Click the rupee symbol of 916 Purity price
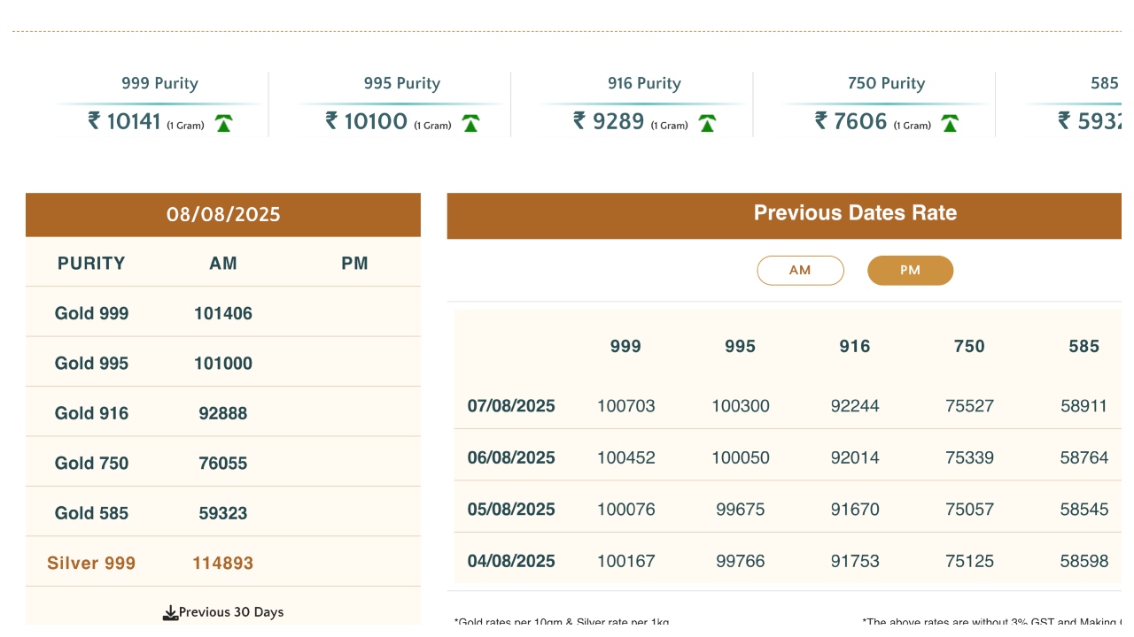Image resolution: width=1134 pixels, height=637 pixels. point(579,120)
